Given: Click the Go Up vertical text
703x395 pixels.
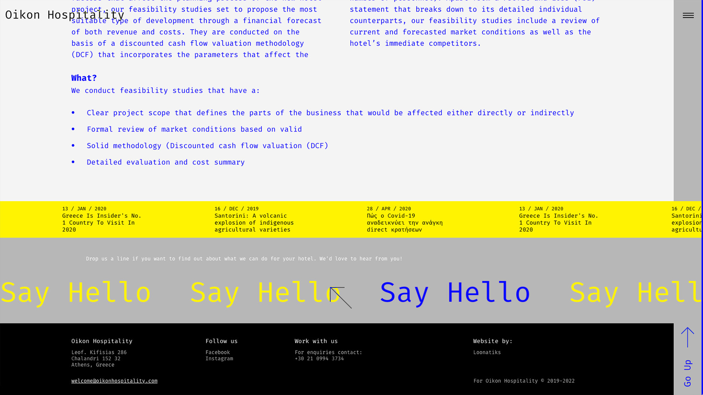Looking at the screenshot, I should pos(688,373).
